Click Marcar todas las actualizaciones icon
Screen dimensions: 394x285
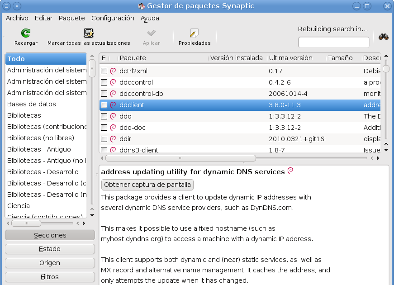tap(89, 33)
